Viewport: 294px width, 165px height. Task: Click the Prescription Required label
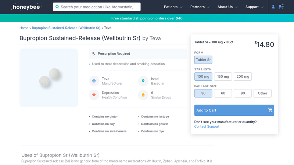[x=114, y=54]
